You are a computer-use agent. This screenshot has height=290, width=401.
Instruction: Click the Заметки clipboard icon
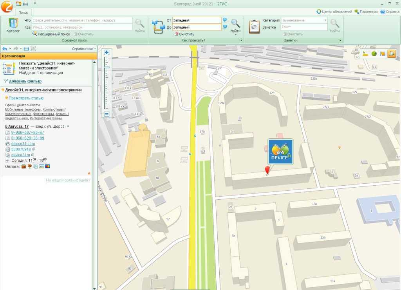[255, 26]
